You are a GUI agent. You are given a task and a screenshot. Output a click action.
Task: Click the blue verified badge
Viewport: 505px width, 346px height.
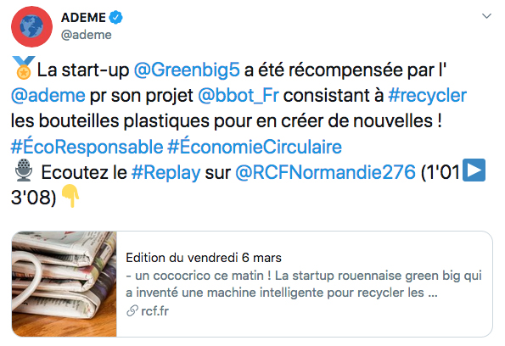point(115,17)
